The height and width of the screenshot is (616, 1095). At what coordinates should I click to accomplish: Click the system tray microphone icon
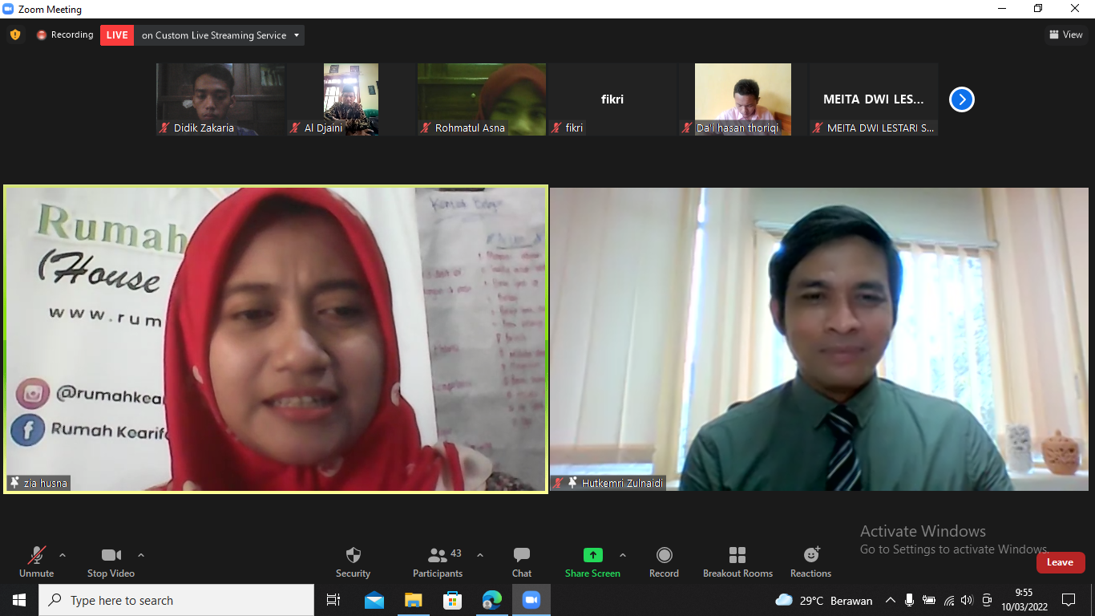pyautogui.click(x=910, y=600)
